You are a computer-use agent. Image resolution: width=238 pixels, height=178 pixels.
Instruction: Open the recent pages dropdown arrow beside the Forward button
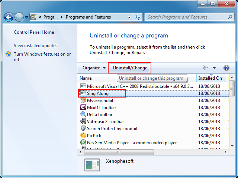(26, 17)
